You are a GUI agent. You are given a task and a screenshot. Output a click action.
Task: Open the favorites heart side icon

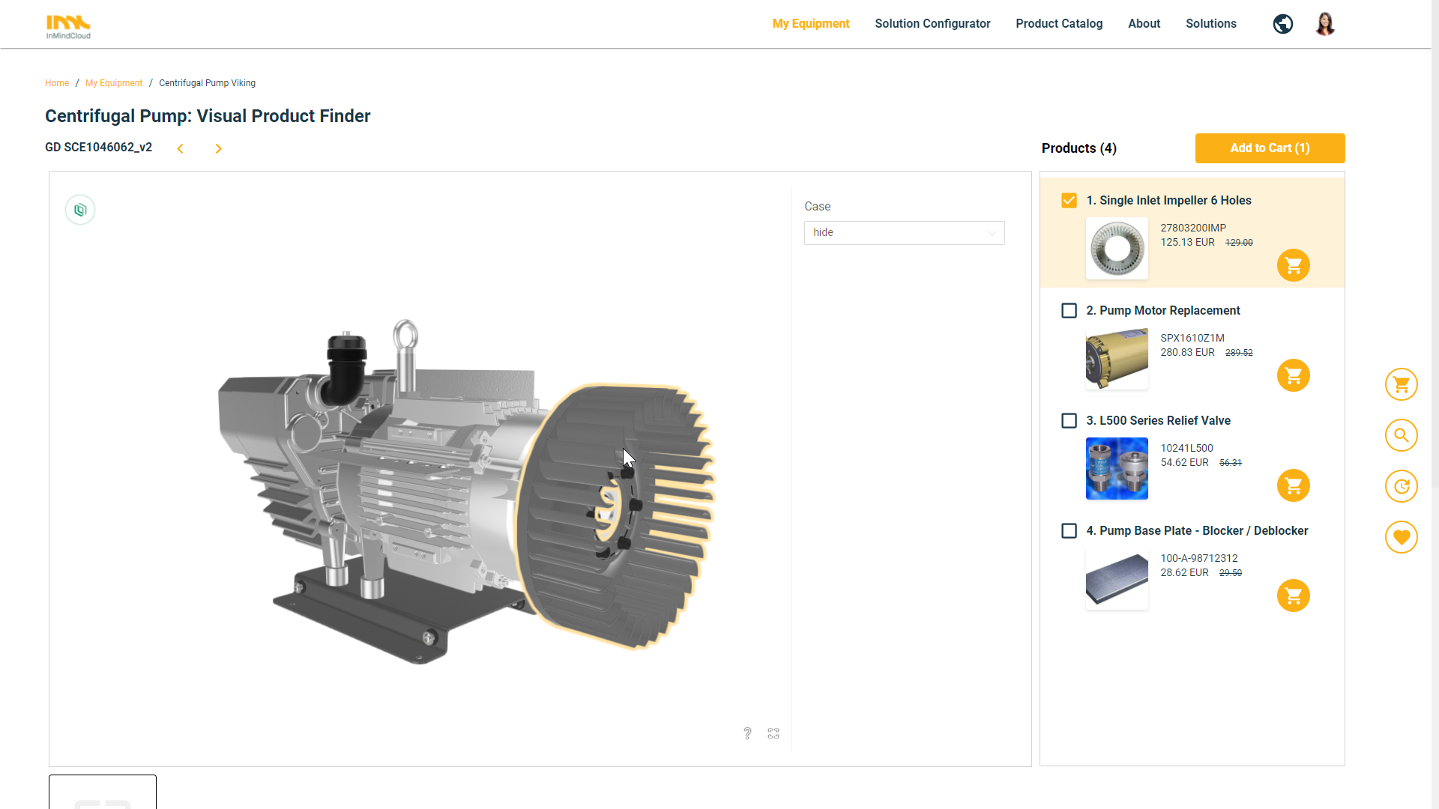click(x=1401, y=537)
